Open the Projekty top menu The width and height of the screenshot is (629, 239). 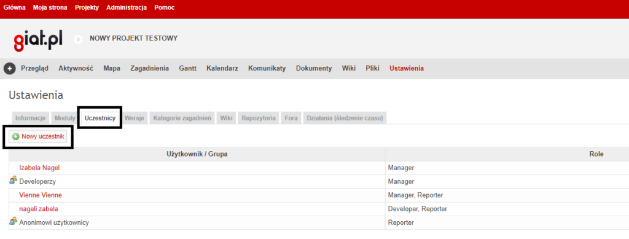(x=87, y=7)
